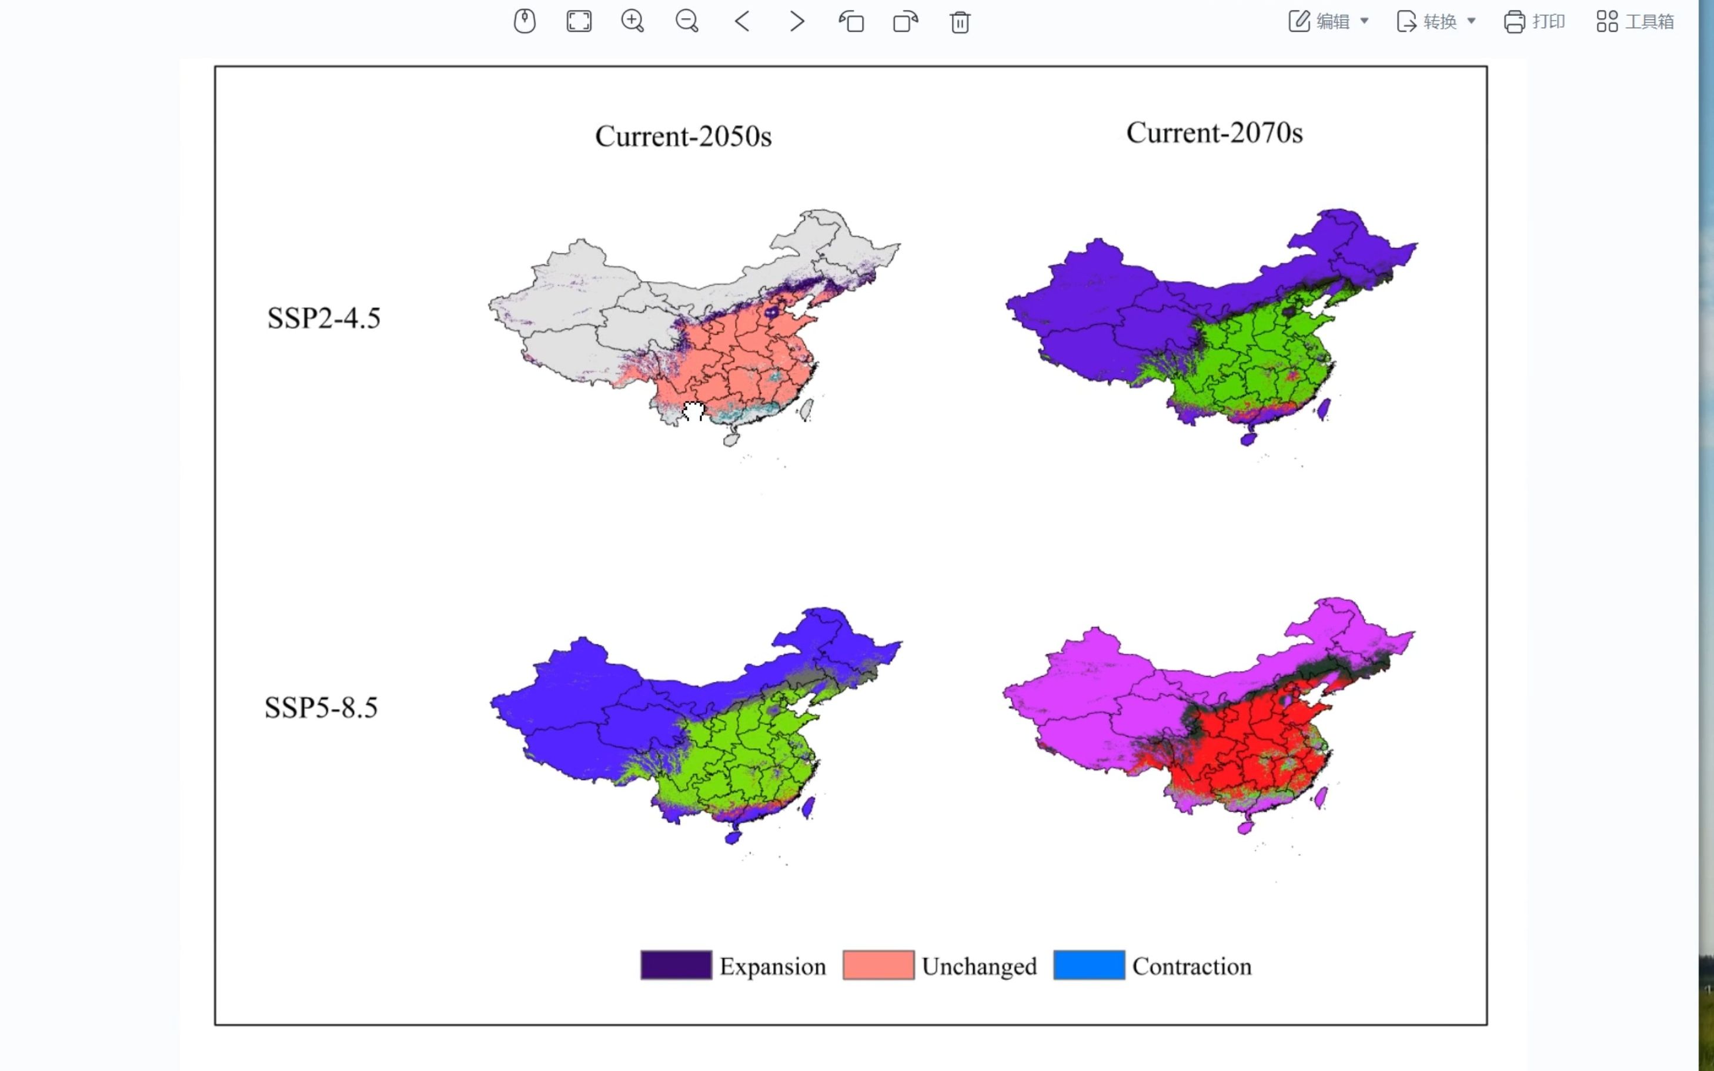Open the 编辑 dropdown arrow
Viewport: 1714px width, 1071px height.
point(1364,21)
